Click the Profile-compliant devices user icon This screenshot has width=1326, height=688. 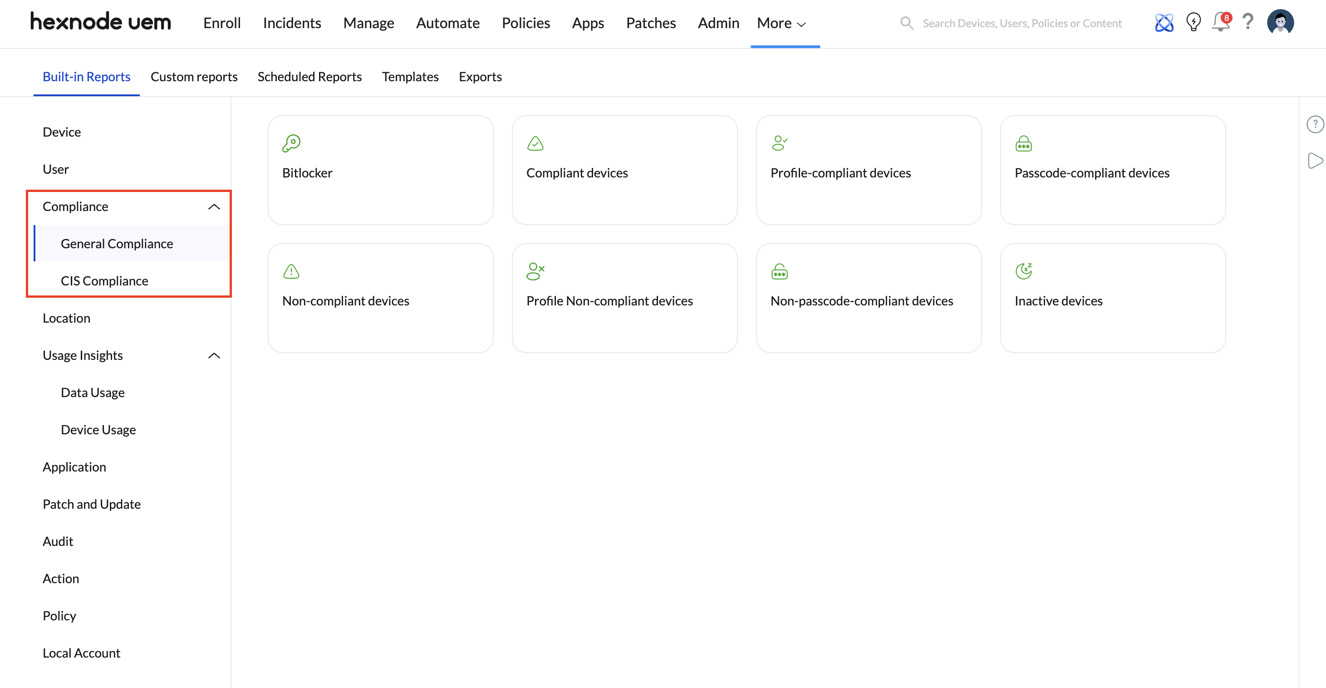(780, 143)
